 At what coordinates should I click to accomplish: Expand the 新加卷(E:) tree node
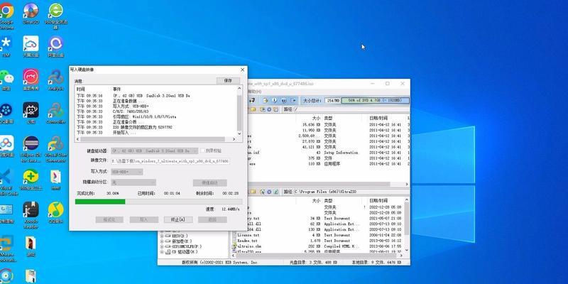[162, 241]
